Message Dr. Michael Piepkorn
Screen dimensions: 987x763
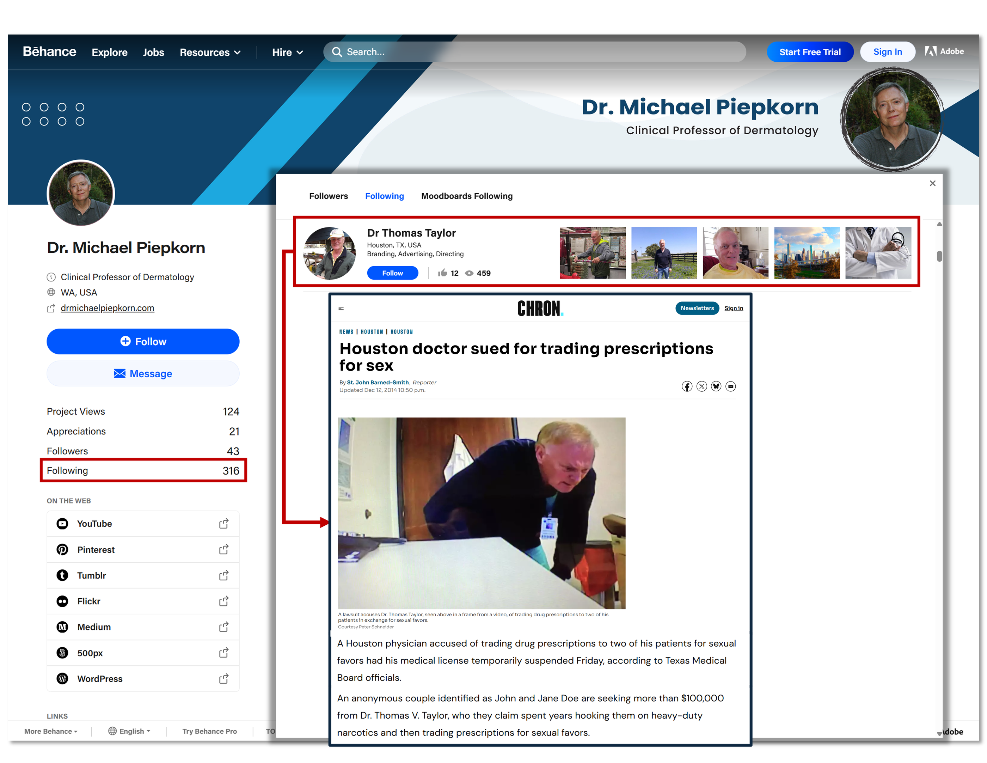tap(143, 373)
